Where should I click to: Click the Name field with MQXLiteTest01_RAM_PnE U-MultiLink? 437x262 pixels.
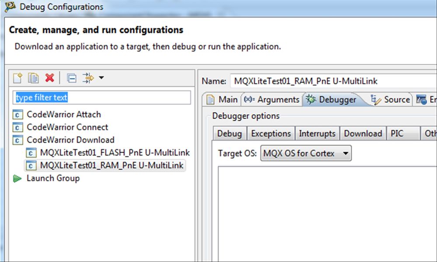[x=334, y=81]
